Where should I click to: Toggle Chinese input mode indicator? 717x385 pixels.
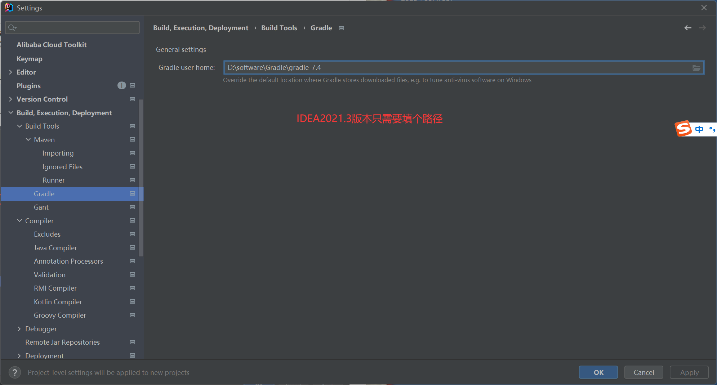click(699, 129)
